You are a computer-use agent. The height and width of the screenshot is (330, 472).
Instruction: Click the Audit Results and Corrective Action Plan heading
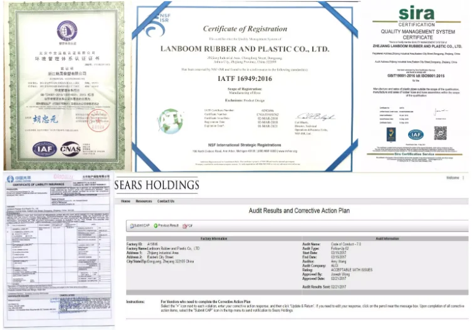click(299, 211)
